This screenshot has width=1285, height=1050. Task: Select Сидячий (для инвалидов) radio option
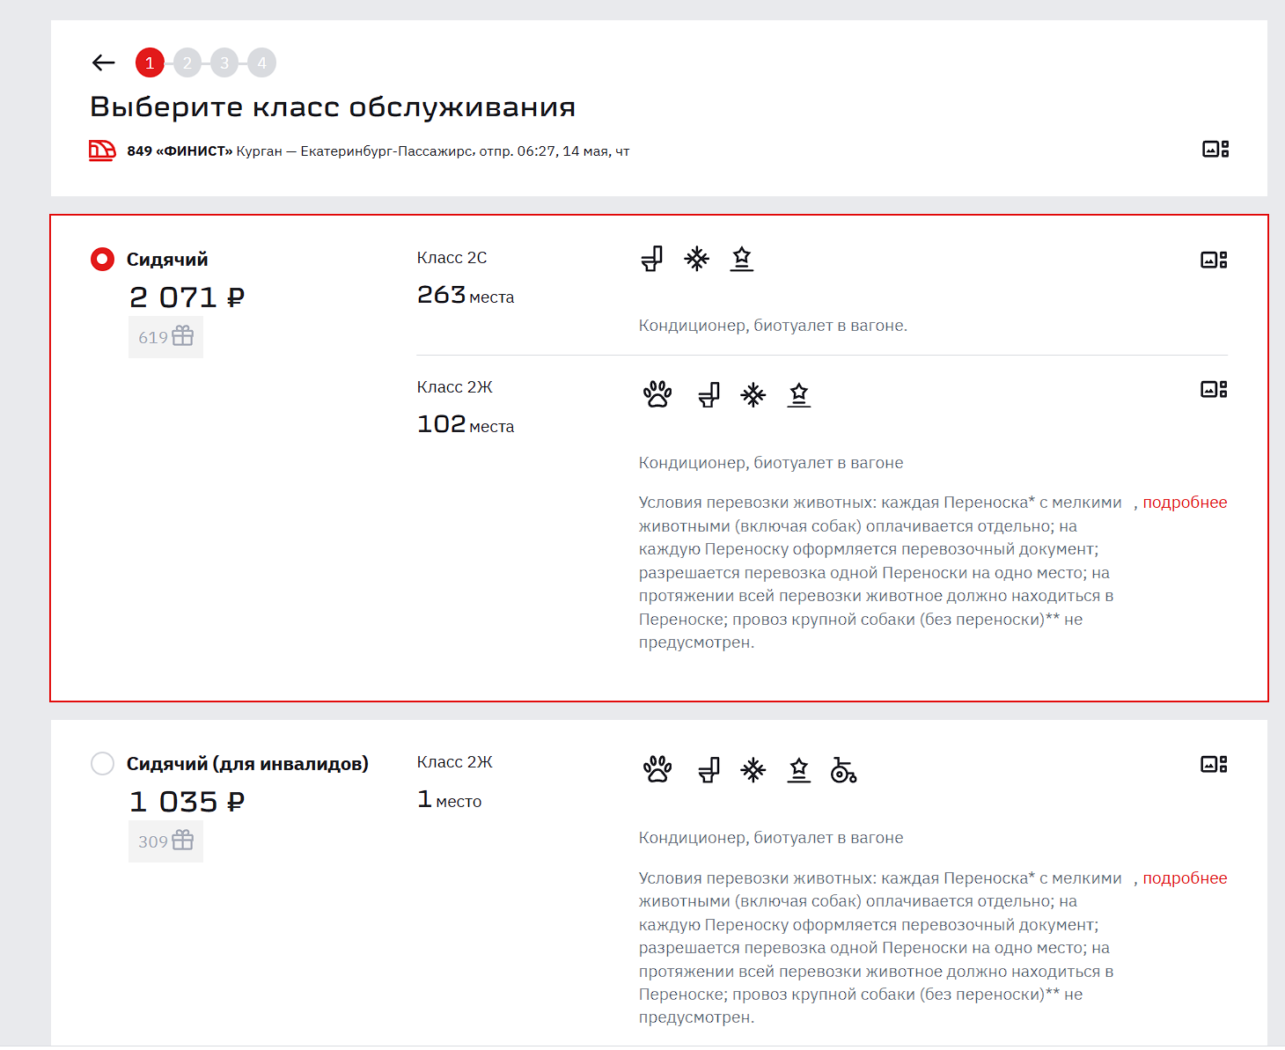coord(103,763)
